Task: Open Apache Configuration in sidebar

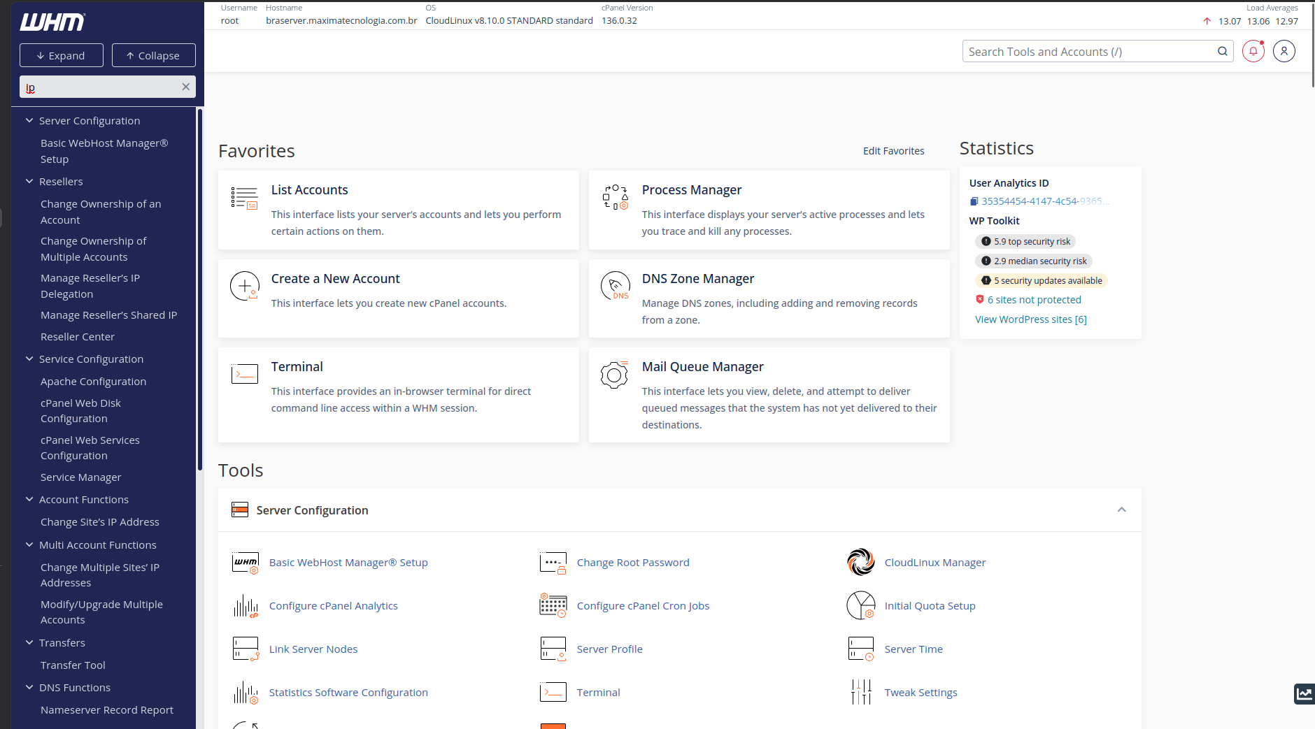Action: 94,381
